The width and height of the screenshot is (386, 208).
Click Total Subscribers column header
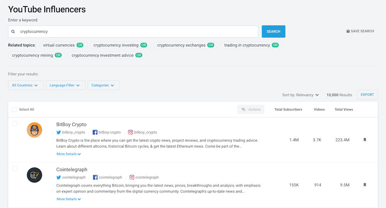(x=288, y=110)
